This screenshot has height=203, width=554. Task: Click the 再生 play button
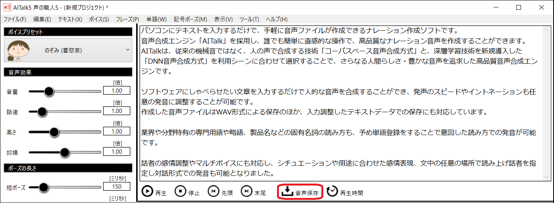coord(154,191)
